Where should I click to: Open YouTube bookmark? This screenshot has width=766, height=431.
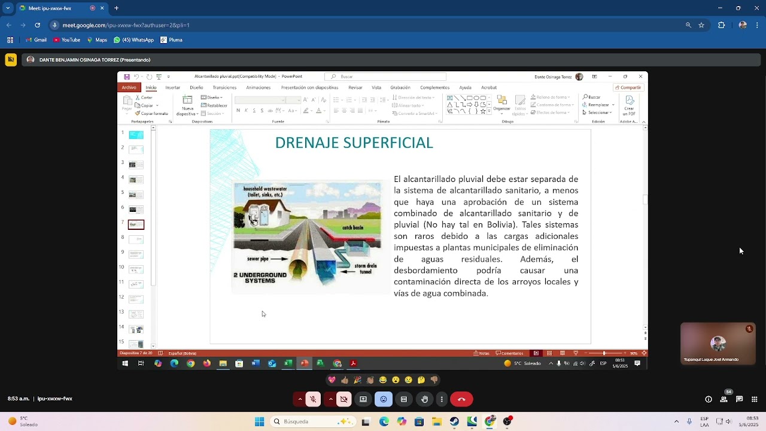pyautogui.click(x=66, y=40)
